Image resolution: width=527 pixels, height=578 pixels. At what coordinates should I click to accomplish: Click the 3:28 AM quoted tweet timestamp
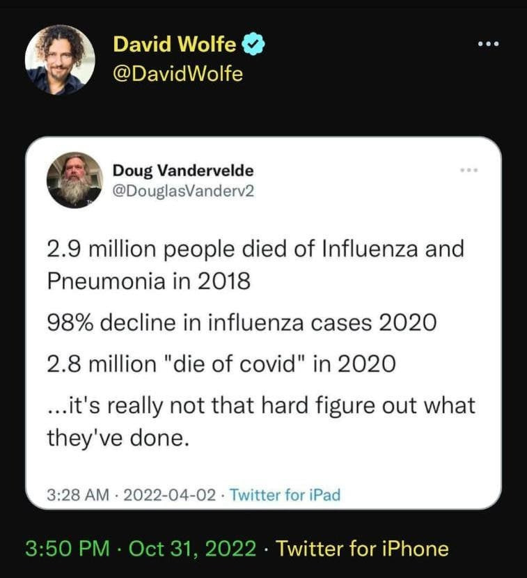[78, 495]
